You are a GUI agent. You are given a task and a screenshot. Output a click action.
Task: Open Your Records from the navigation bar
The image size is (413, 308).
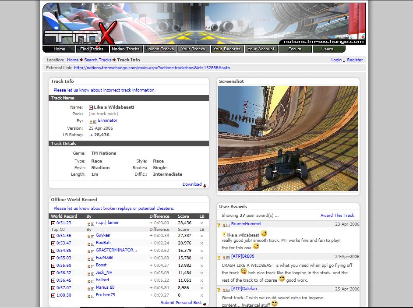(x=227, y=49)
